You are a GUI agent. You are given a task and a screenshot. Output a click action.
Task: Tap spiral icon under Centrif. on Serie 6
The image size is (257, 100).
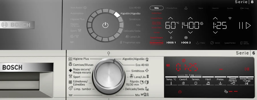click(x=183, y=83)
